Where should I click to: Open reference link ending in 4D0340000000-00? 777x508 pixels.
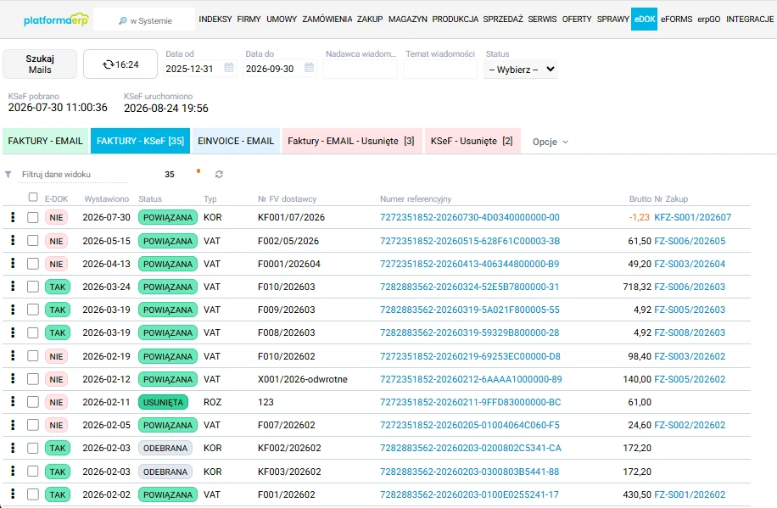click(x=470, y=217)
